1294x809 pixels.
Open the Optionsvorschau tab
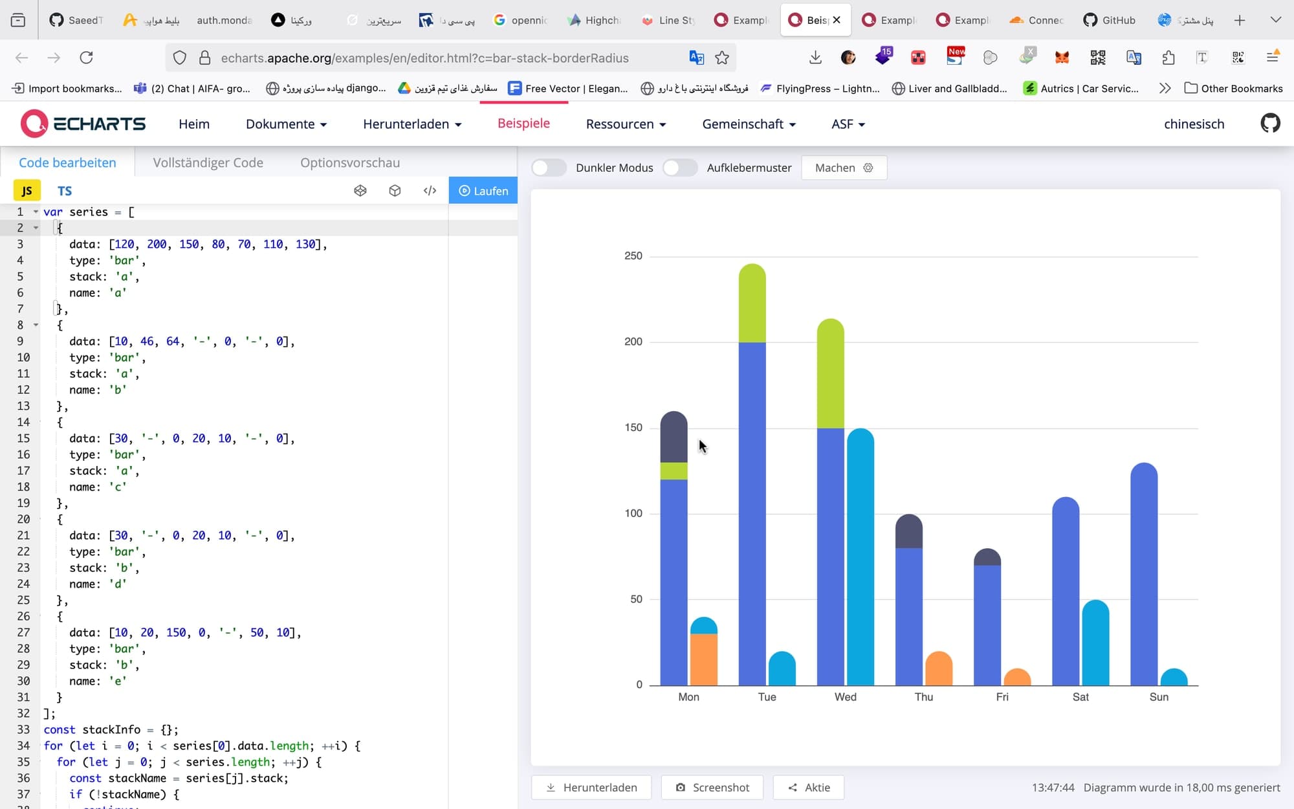coord(349,162)
